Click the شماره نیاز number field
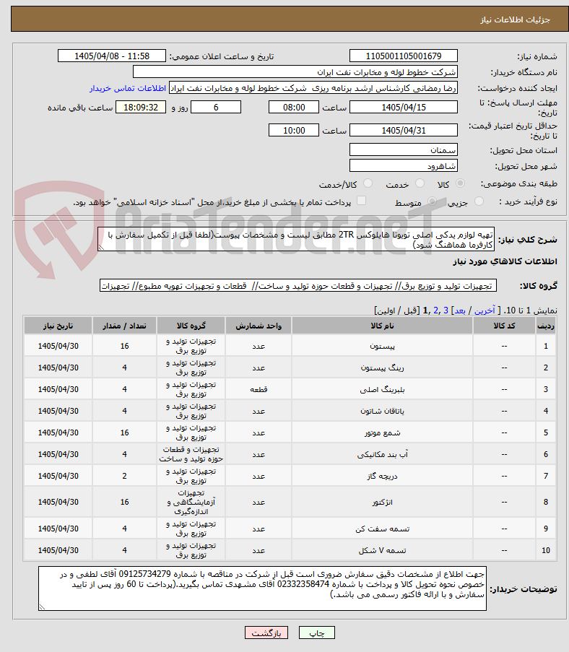Image resolution: width=569 pixels, height=652 pixels. tap(404, 56)
